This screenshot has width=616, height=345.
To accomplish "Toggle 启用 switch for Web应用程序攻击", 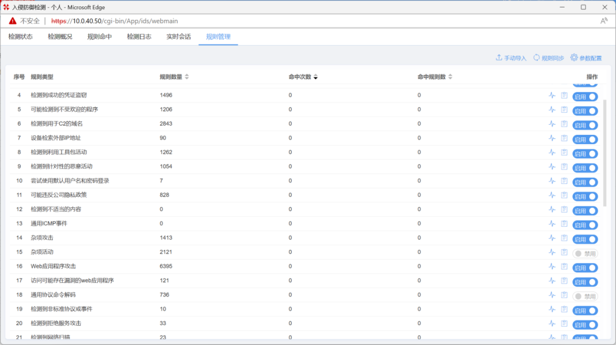I will click(585, 268).
